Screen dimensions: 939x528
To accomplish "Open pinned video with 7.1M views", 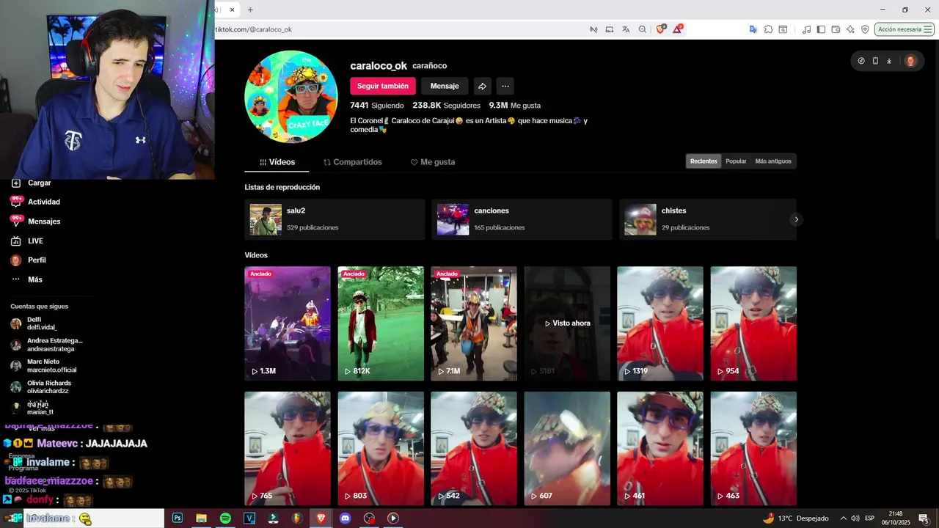I will pos(474,323).
